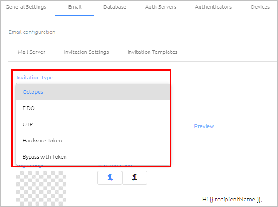
Task: Pick Hardware Token invitation type
Action: [93, 141]
